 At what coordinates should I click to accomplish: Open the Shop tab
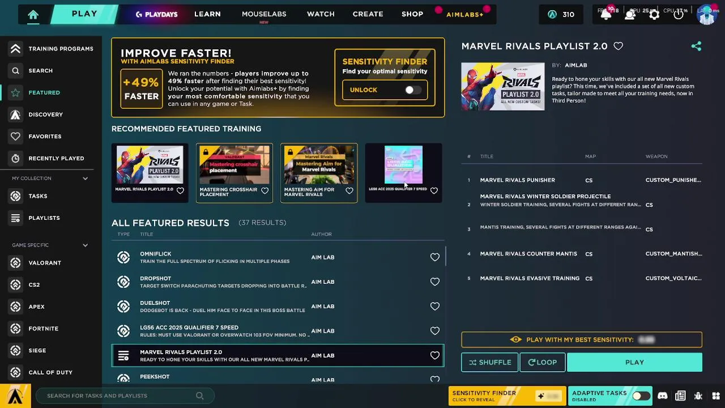pos(412,14)
